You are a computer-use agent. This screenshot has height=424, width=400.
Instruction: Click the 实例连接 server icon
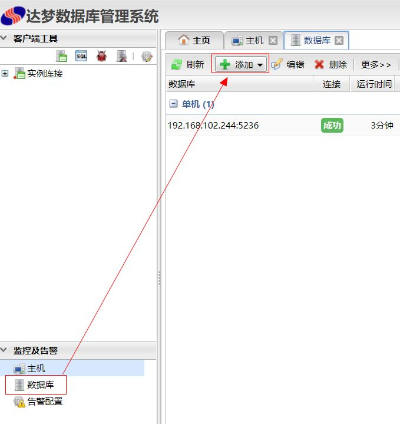19,73
